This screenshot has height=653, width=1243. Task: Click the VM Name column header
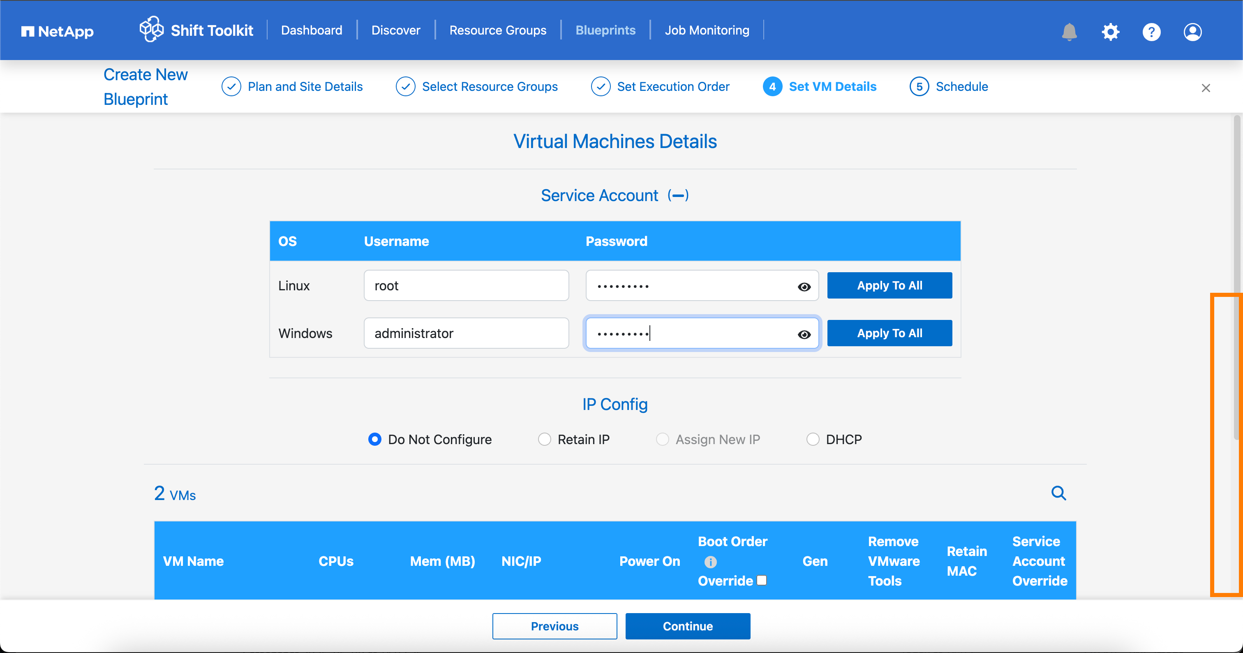193,561
